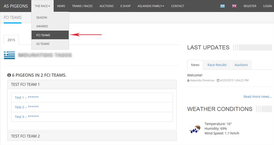Click the Greek flag beside owner name
Image resolution: width=274 pixels, height=145 pixels.
(x=9, y=55)
